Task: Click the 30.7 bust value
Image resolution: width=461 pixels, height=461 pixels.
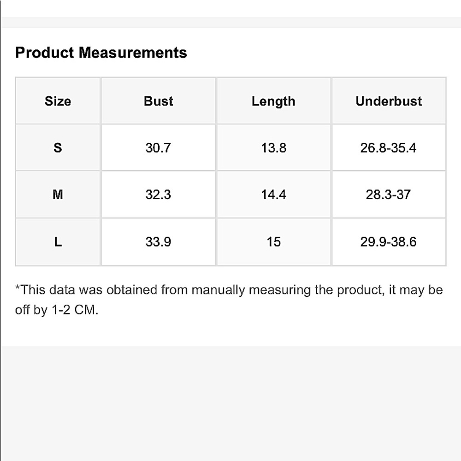Action: pyautogui.click(x=158, y=148)
